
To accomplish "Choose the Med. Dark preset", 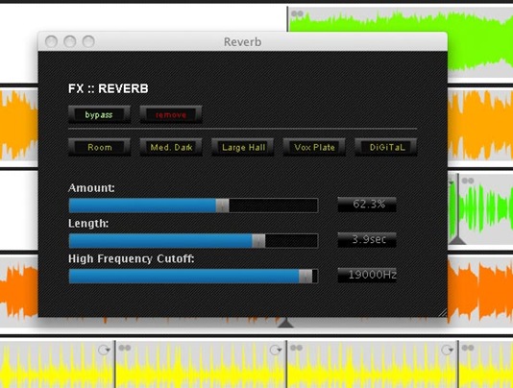I will click(171, 147).
